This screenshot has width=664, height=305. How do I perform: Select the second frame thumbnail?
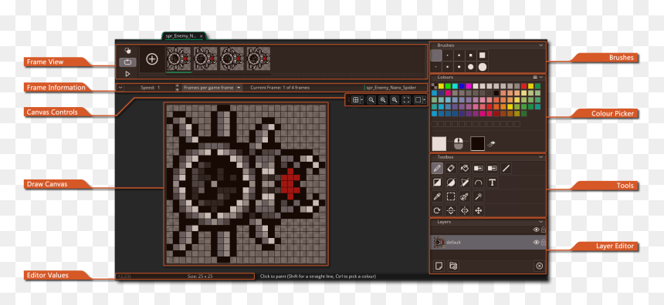(x=205, y=59)
